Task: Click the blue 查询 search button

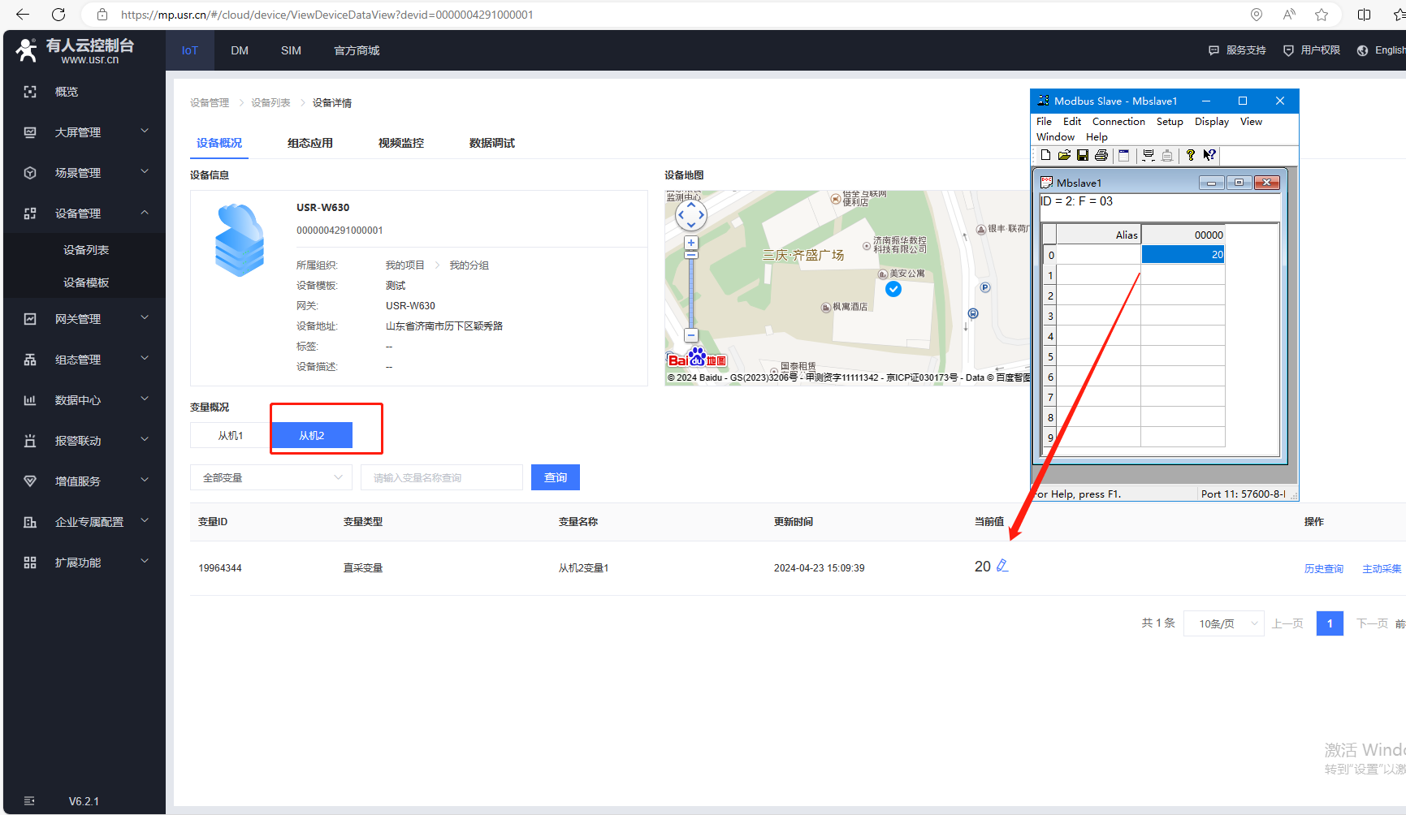Action: [556, 477]
